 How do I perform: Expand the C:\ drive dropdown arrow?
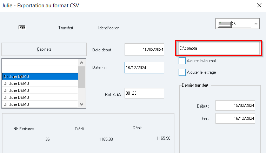coord(256,24)
